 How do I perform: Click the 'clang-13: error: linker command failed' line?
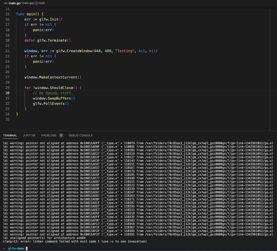pos(75,241)
